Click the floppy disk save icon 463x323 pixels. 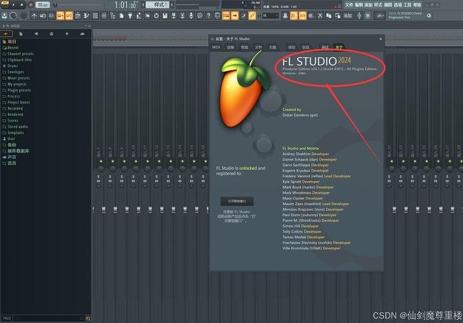(165, 16)
